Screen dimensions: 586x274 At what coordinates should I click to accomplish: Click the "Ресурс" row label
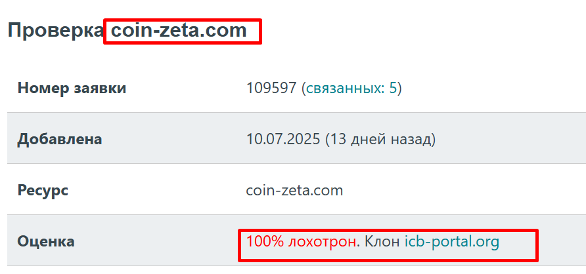(x=43, y=191)
